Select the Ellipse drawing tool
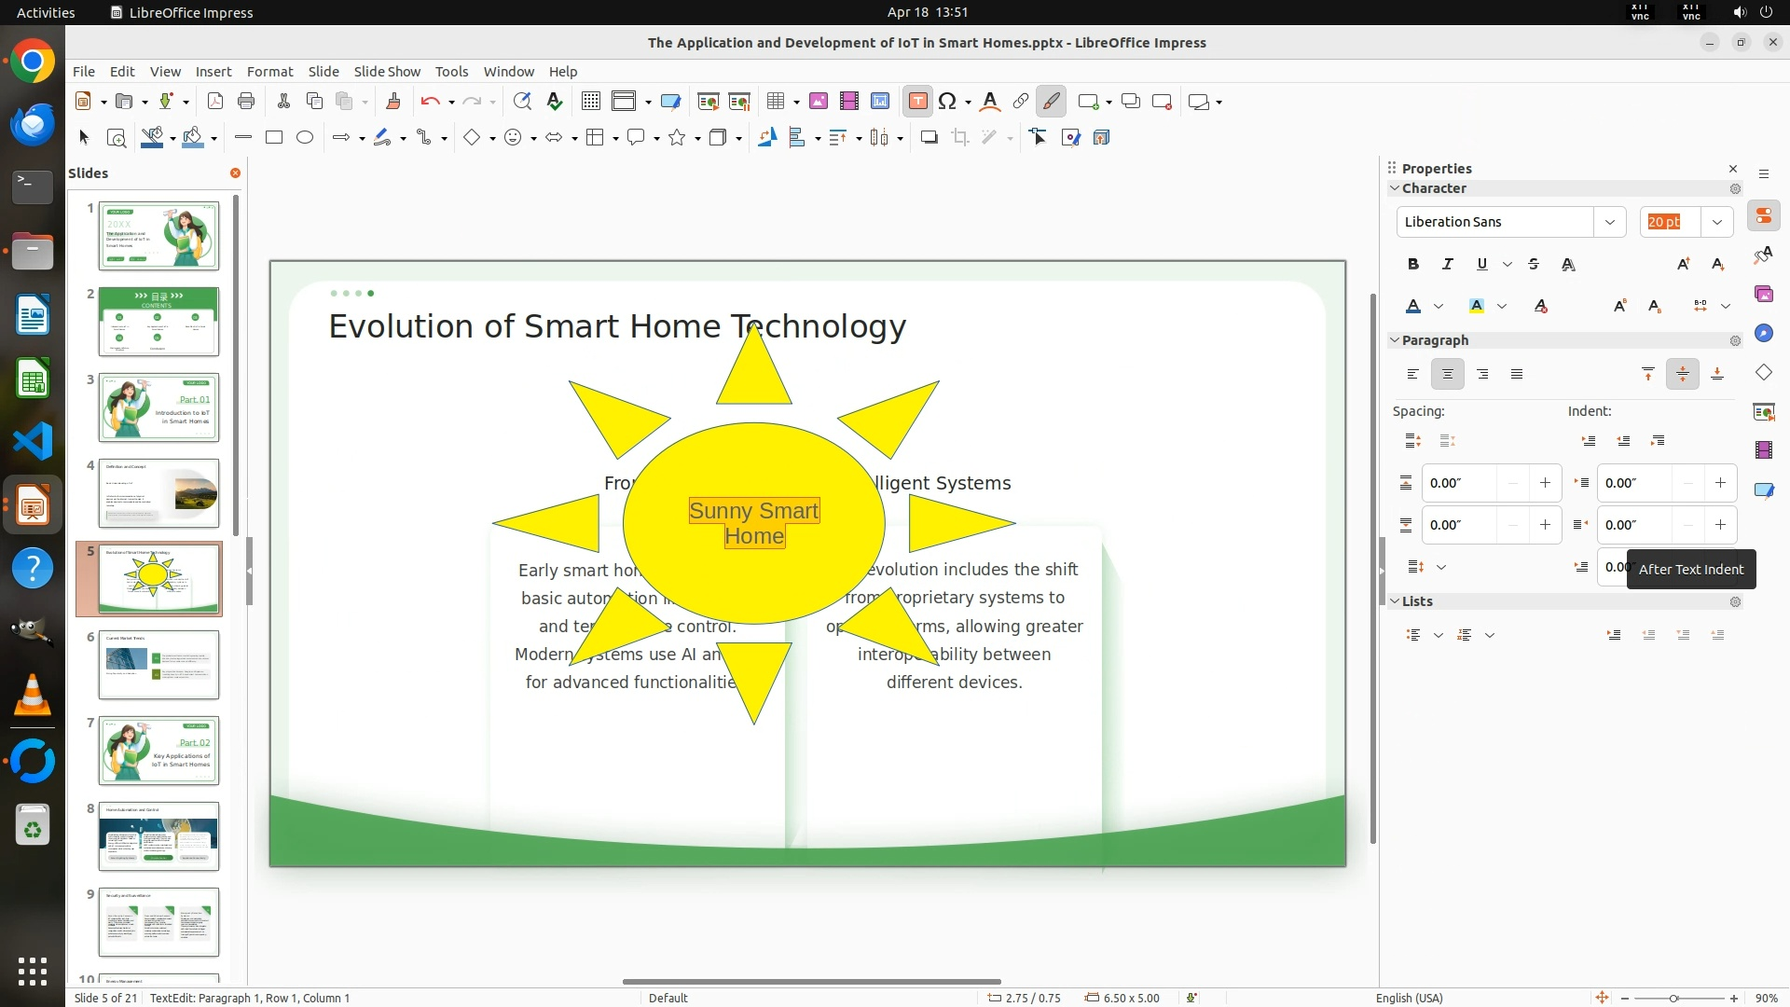Screen dimensions: 1790x1007 click(305, 138)
